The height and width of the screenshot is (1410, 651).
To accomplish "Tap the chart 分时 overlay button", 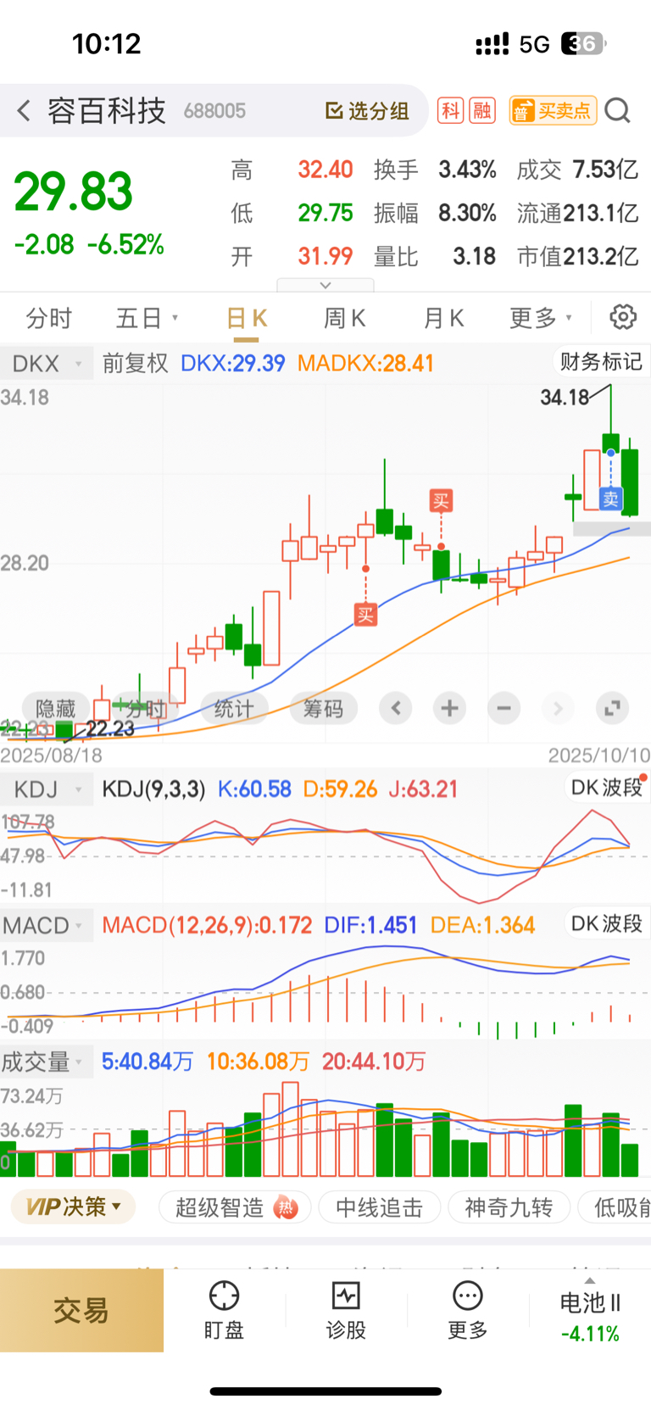I will click(x=146, y=708).
